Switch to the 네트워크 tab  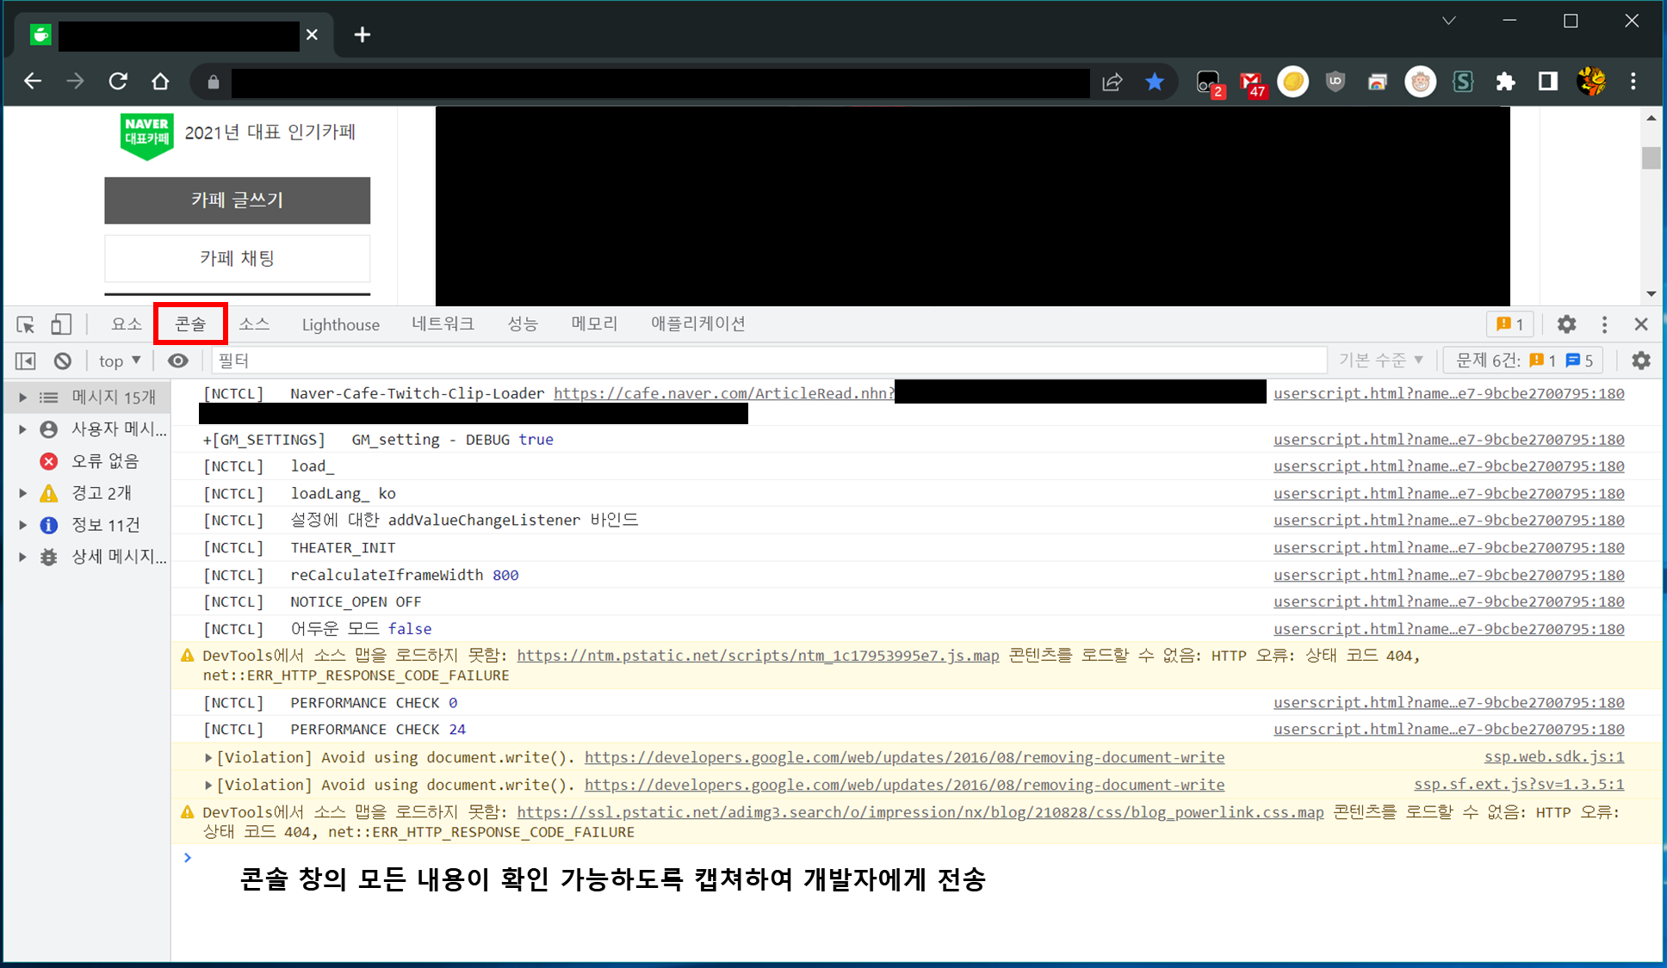pyautogui.click(x=443, y=324)
